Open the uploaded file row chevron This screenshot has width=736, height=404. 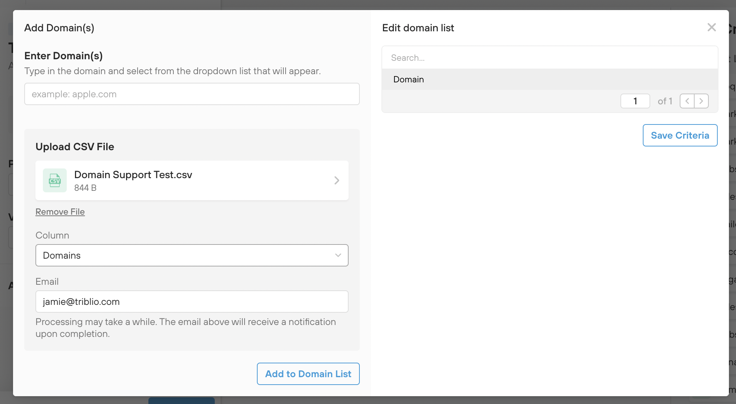click(337, 180)
